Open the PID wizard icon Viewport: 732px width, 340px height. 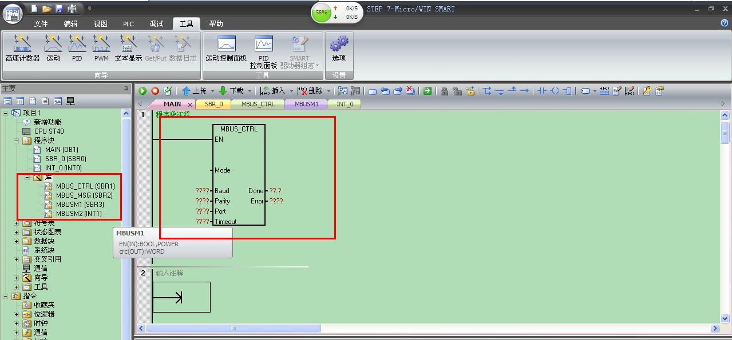[77, 47]
